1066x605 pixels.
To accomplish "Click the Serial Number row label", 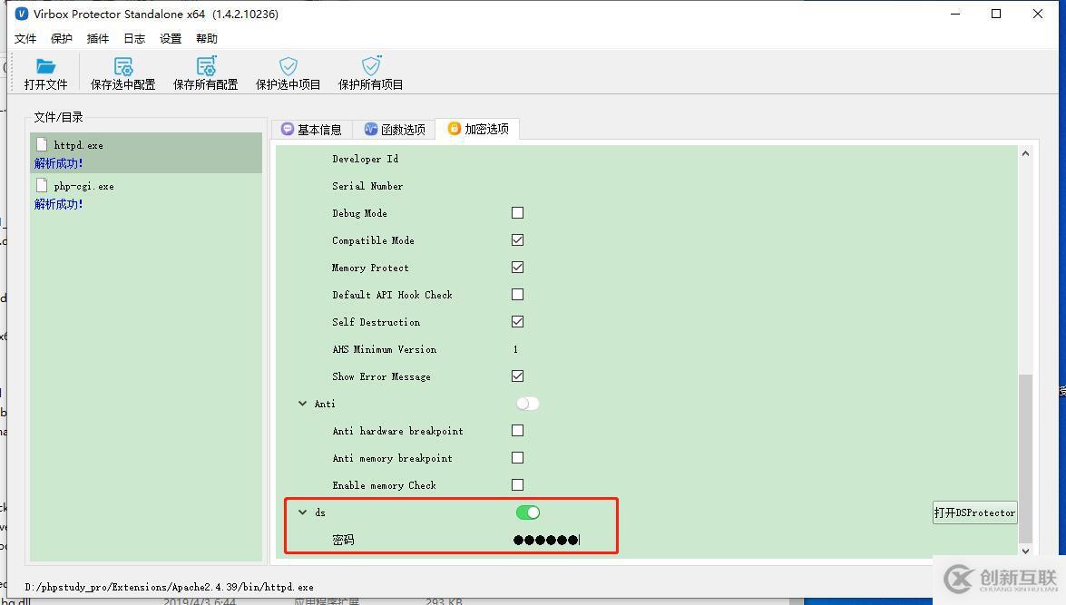I will 367,186.
